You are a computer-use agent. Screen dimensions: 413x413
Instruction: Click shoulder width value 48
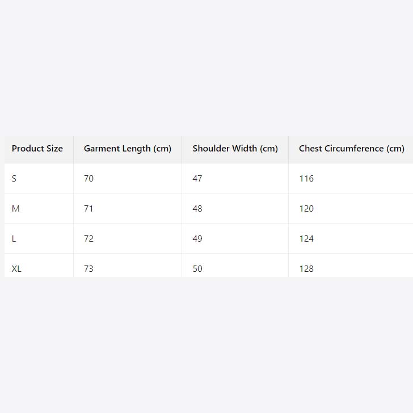197,209
